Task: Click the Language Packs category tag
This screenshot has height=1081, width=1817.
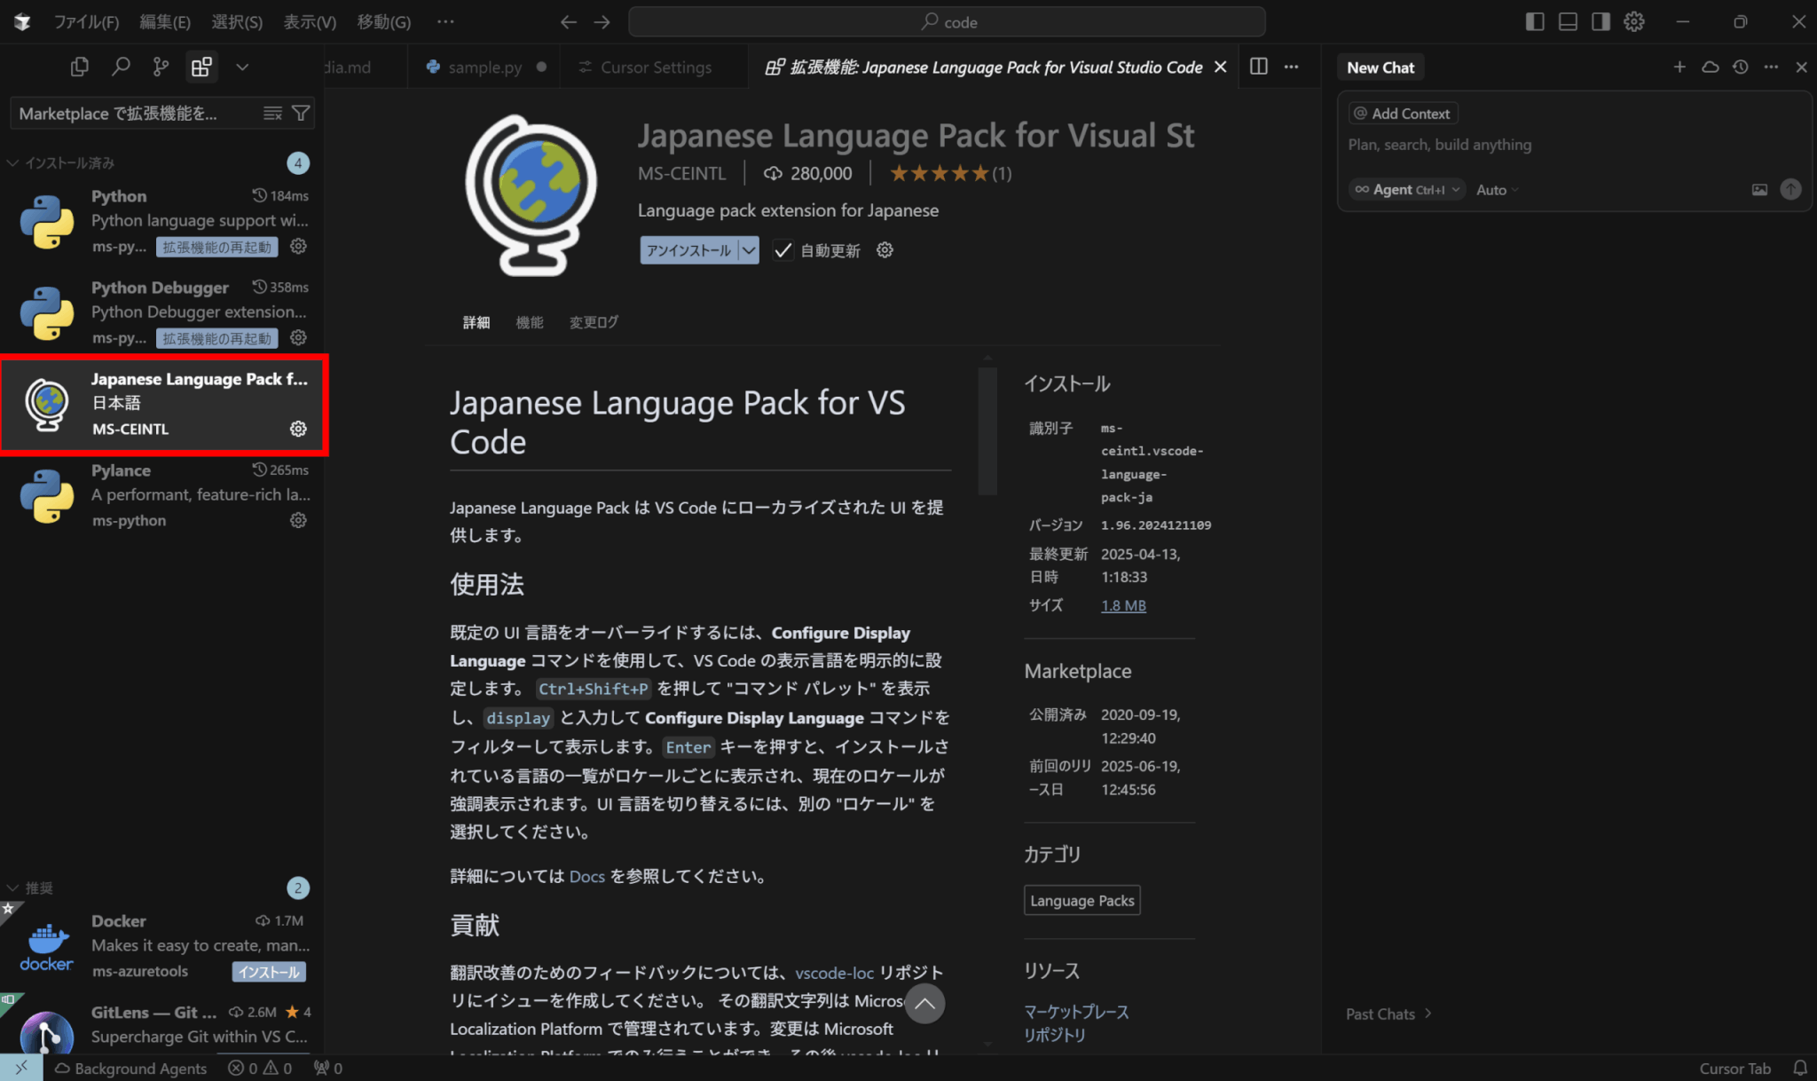Action: (1082, 900)
